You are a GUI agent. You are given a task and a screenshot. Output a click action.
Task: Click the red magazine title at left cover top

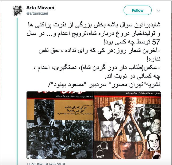click(62, 93)
